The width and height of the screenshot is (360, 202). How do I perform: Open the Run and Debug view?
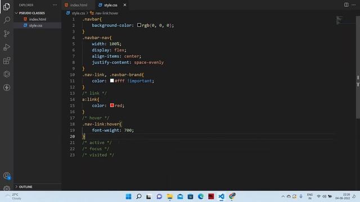(7, 47)
